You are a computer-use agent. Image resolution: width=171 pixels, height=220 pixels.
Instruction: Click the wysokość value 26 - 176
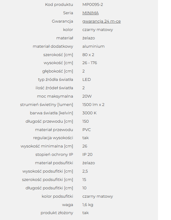90,63
